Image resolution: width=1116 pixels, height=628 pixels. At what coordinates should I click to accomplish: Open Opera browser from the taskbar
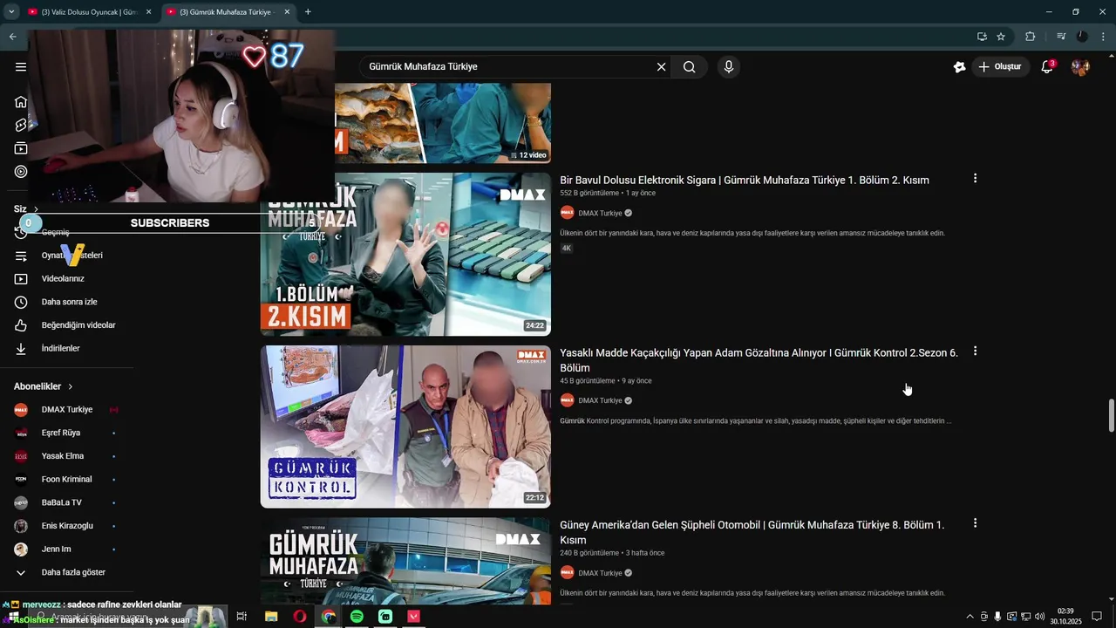click(299, 617)
